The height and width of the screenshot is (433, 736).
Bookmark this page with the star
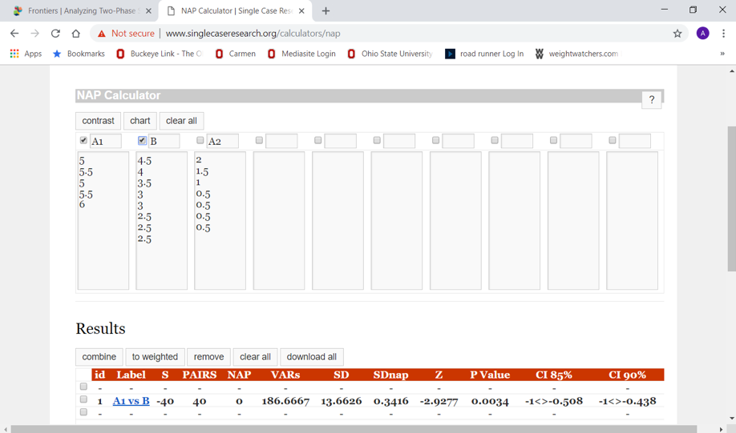tap(677, 34)
